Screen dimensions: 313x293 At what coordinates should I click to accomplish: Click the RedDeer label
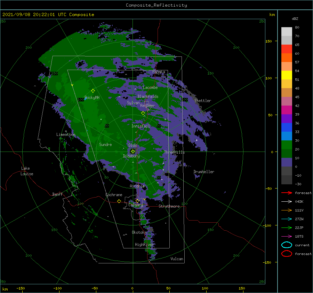147,106
